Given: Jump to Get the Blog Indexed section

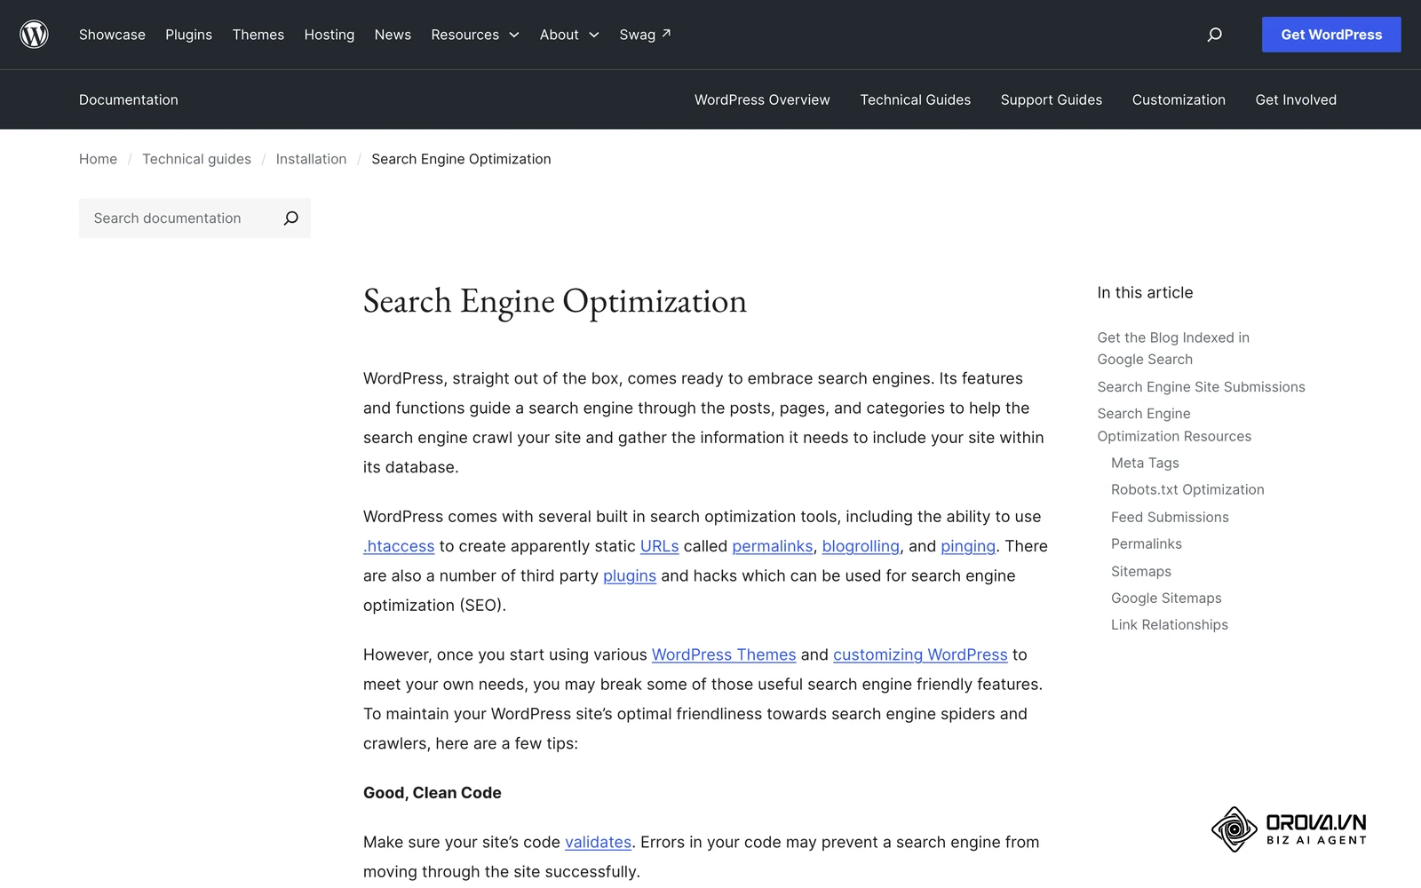Looking at the screenshot, I should [1173, 348].
